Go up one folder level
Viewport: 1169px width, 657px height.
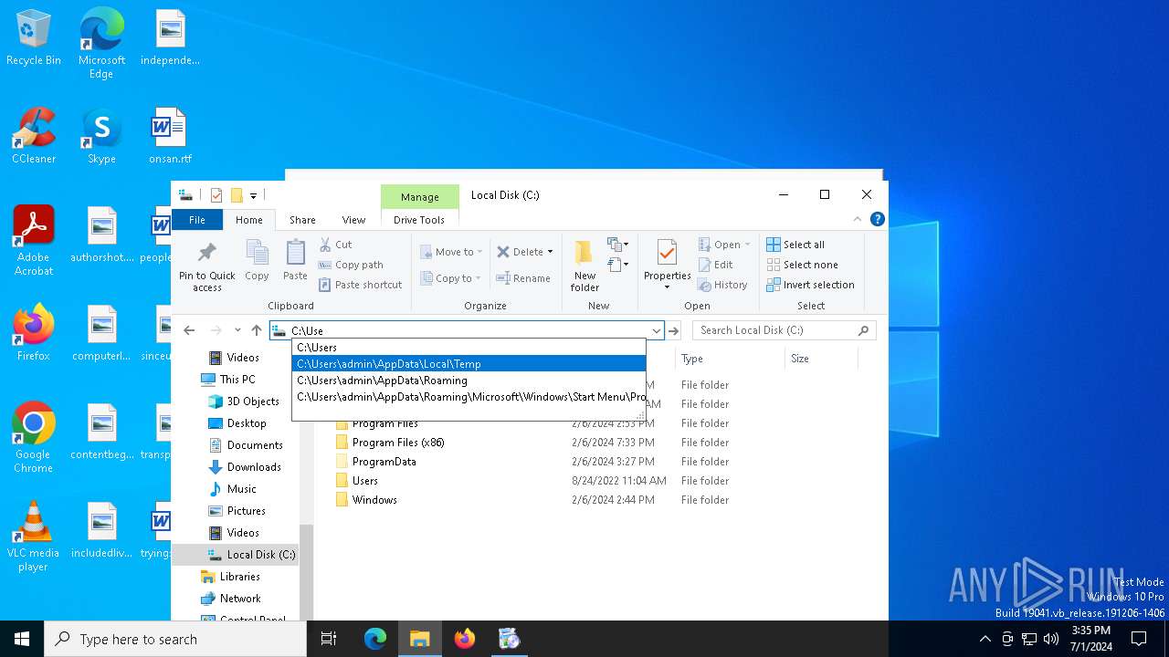click(257, 330)
